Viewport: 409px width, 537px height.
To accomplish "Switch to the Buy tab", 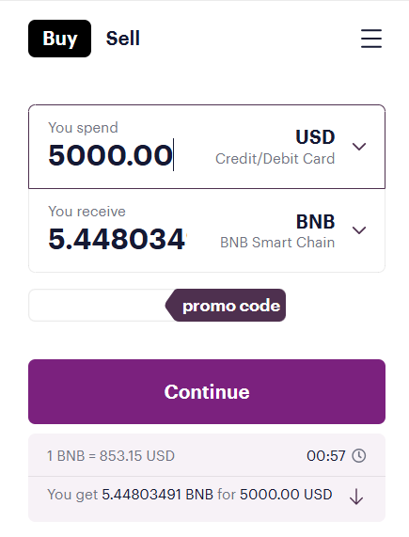I will pos(59,39).
